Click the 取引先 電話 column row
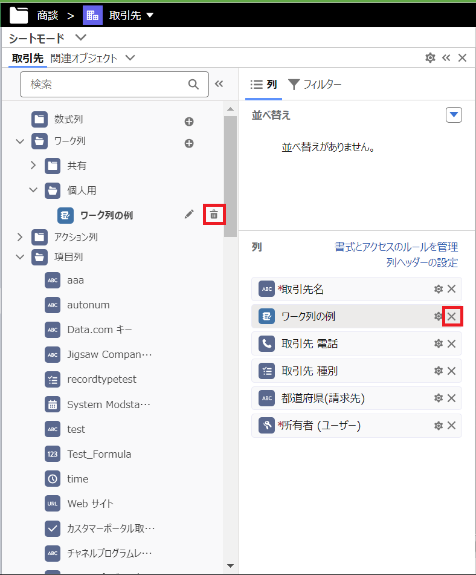The image size is (476, 575). click(356, 343)
